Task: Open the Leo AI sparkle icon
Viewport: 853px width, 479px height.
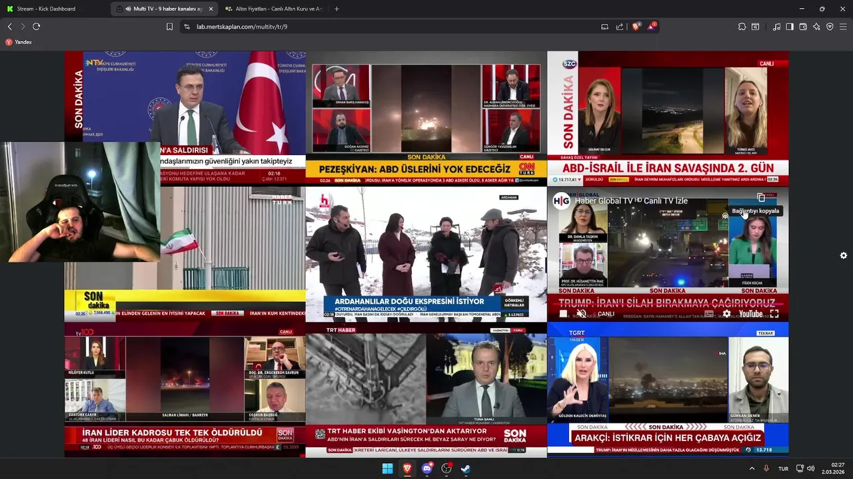Action: click(816, 27)
